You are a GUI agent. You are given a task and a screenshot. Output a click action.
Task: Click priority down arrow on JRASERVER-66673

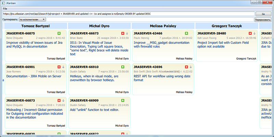coord(127,33)
